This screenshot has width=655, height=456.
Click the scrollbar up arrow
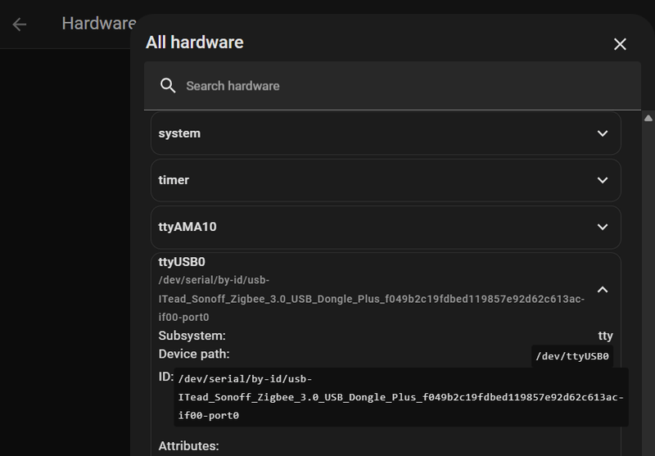648,118
